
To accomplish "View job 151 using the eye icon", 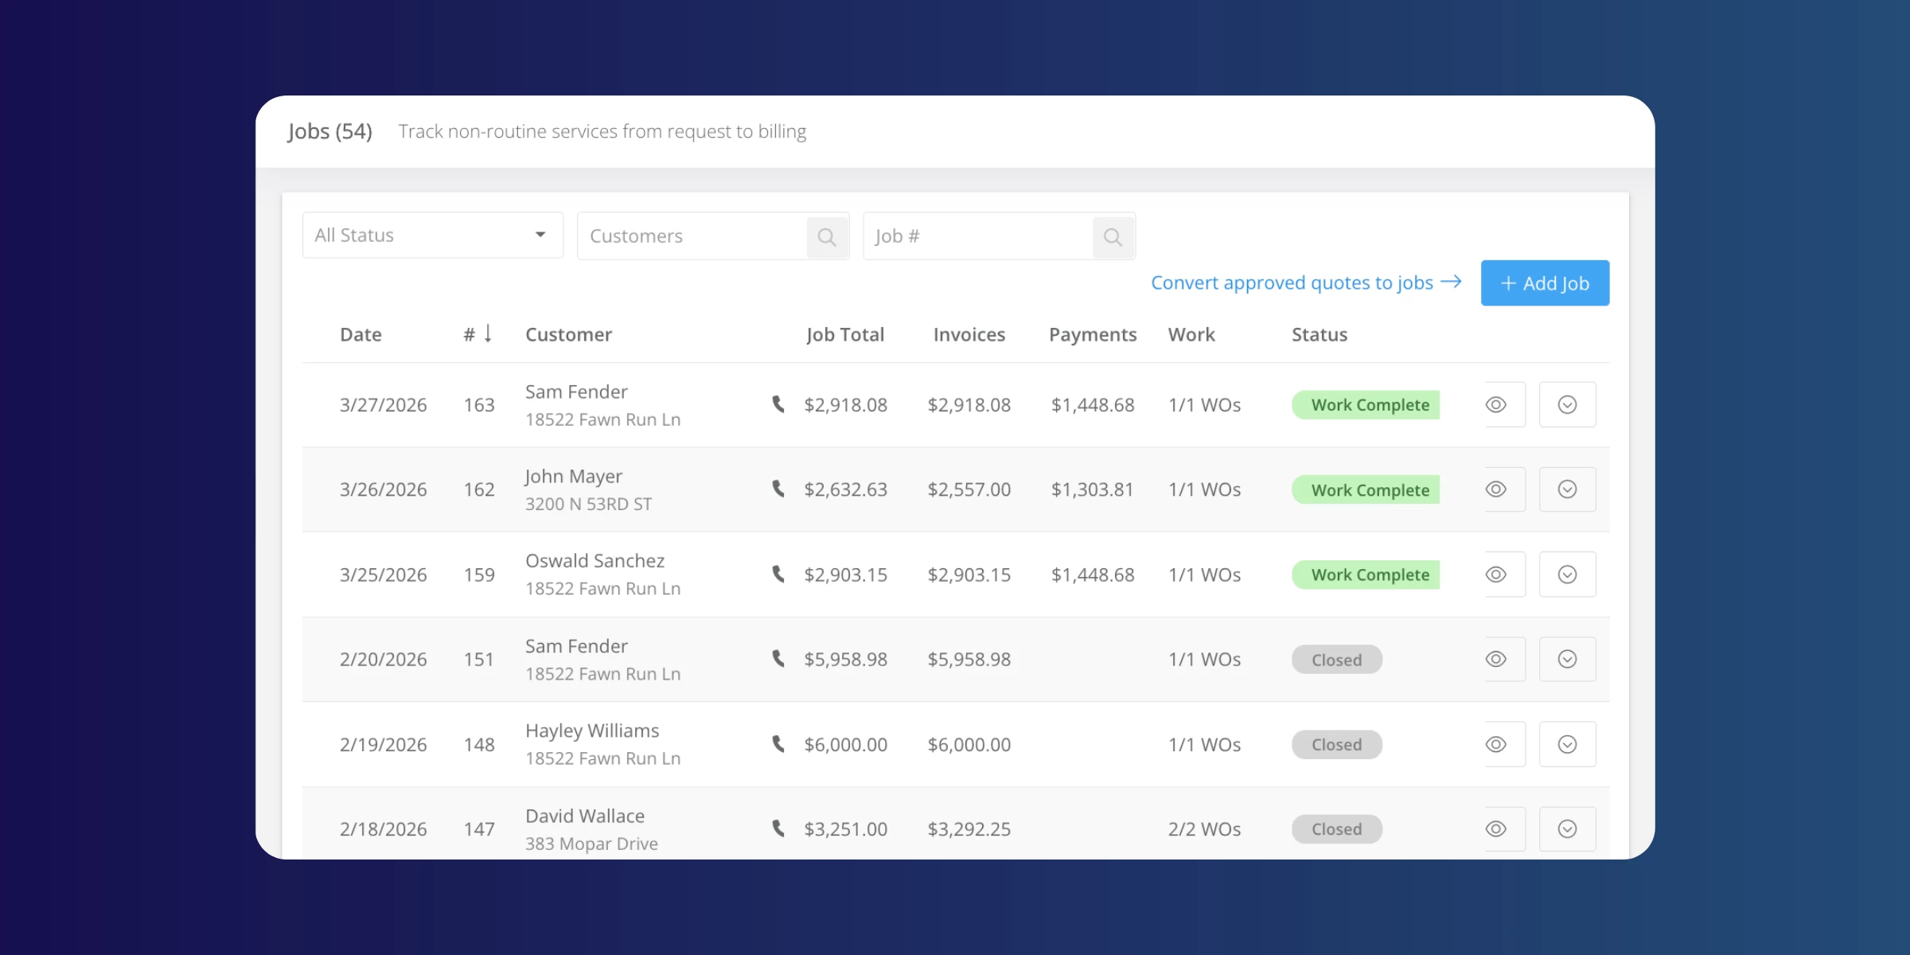I will 1496,659.
